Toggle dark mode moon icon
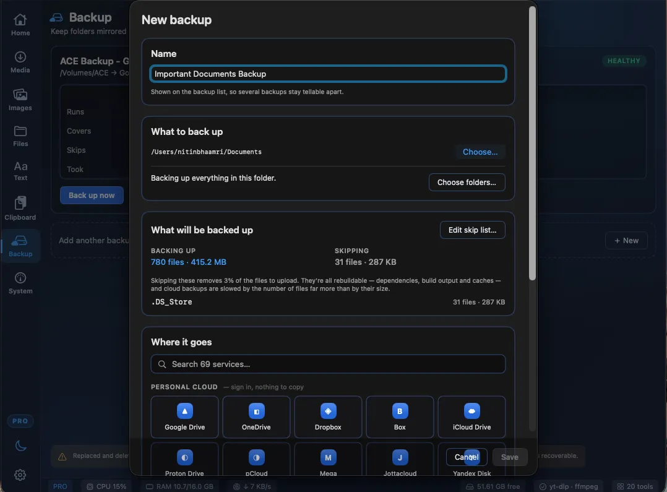The width and height of the screenshot is (667, 492). [20, 446]
